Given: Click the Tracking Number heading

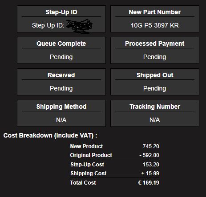Looking at the screenshot, I should click(x=155, y=106).
